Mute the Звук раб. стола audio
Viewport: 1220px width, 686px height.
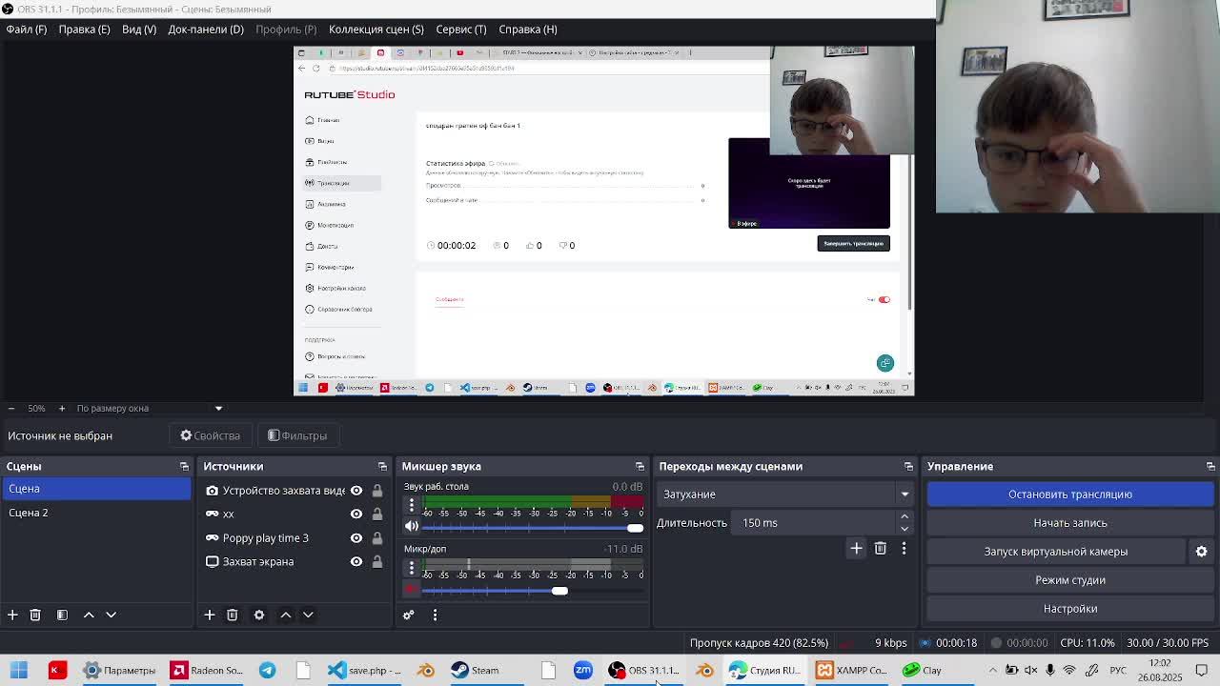pos(412,527)
